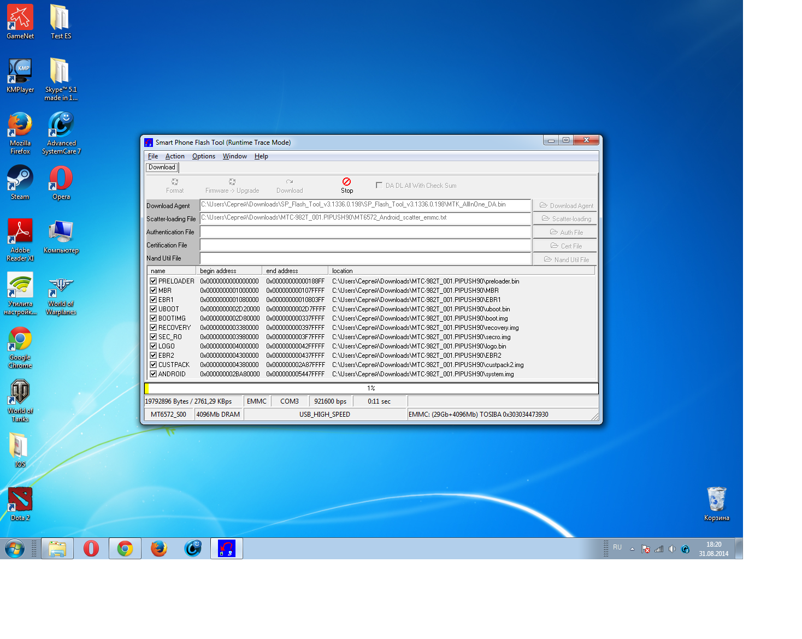
Task: Open the Компьютер desktop icon
Action: 61,236
